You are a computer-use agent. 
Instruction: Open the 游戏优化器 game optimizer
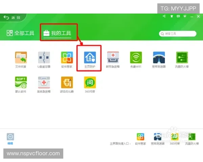(67, 83)
